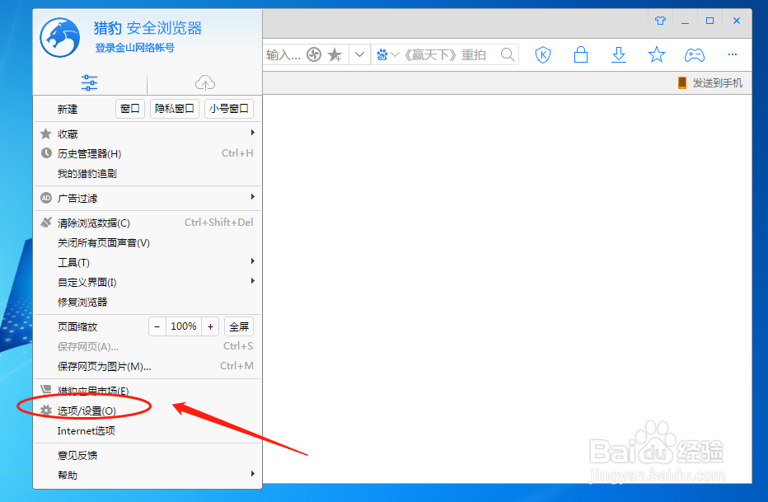
Task: Click the search box 《赢天下》重拍
Action: point(445,55)
